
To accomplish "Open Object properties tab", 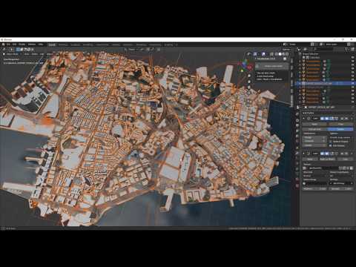I will pos(297,148).
